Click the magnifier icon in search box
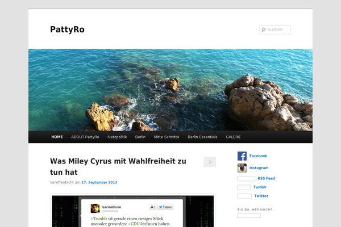Viewport: 341px width, 227px height. pyautogui.click(x=264, y=30)
